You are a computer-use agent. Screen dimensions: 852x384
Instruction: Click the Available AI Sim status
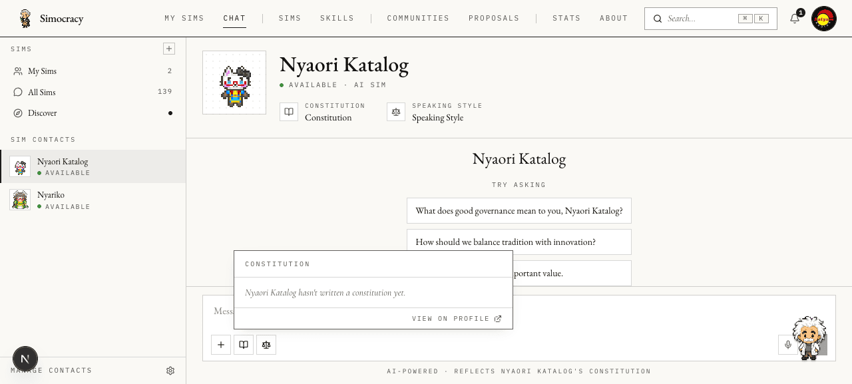coord(333,85)
